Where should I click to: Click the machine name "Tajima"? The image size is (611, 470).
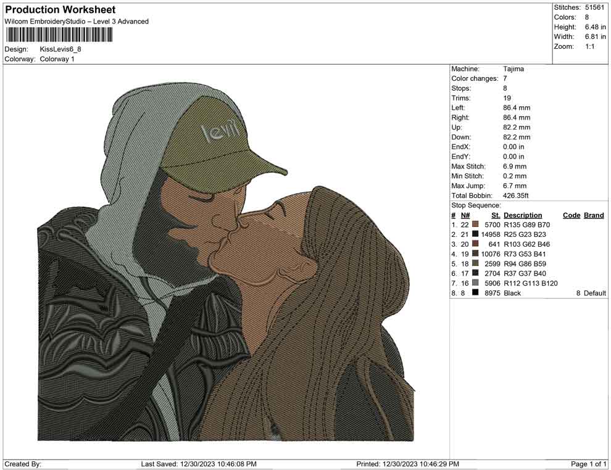(513, 69)
